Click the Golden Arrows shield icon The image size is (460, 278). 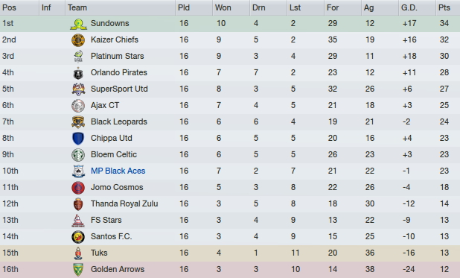pos(78,270)
